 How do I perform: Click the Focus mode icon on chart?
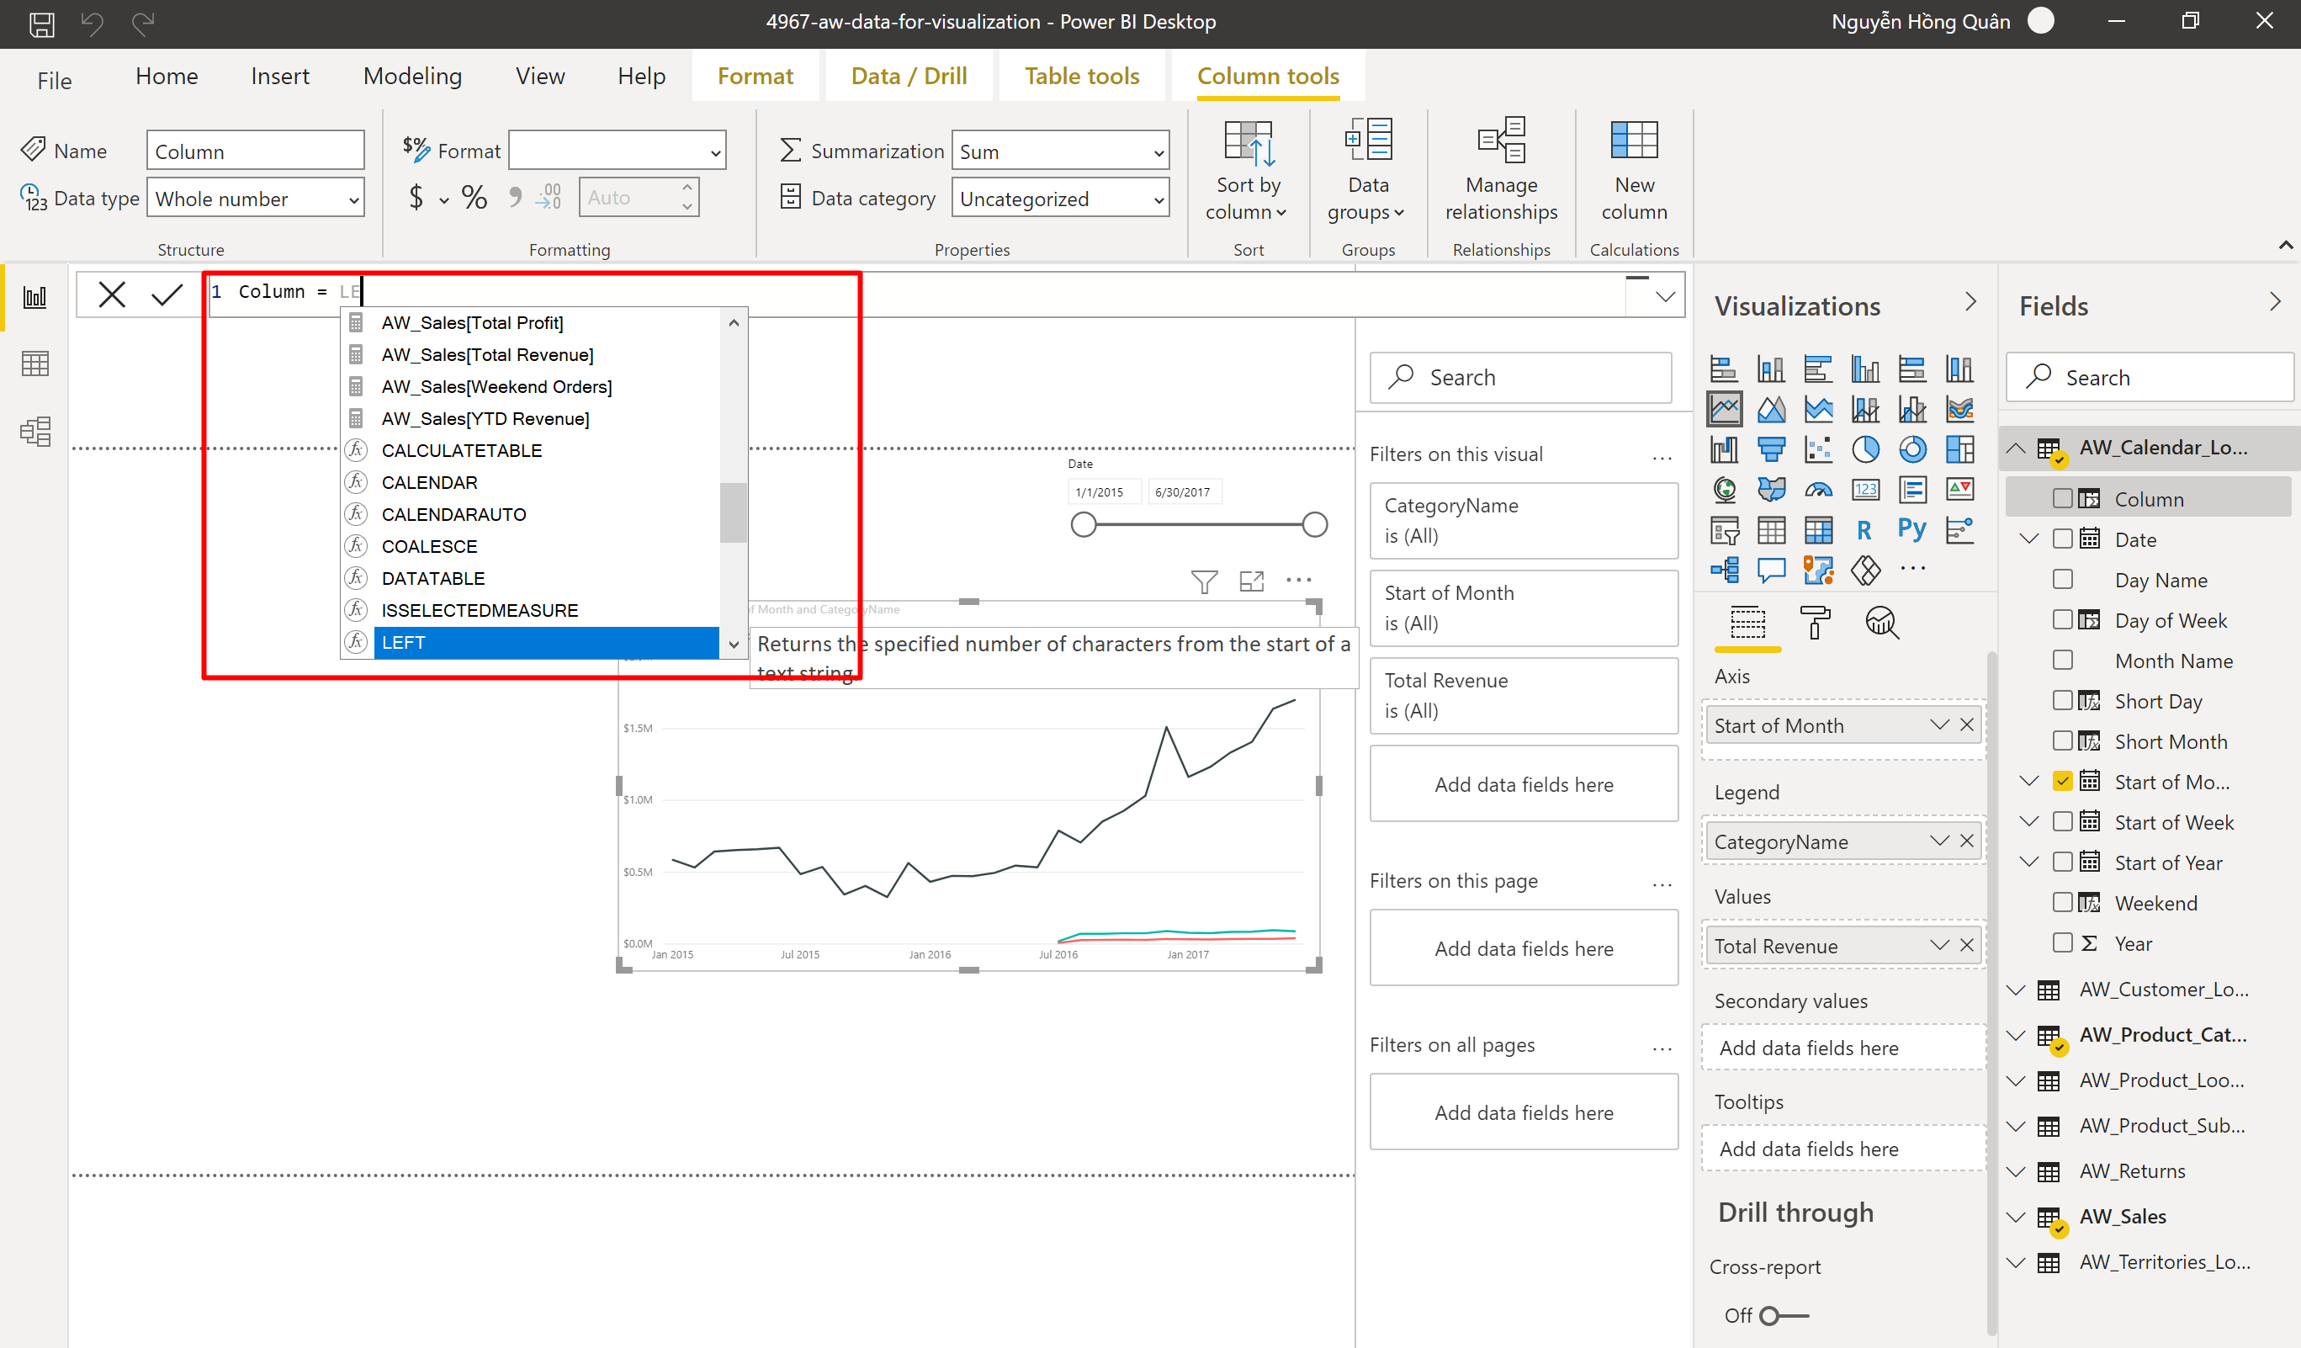click(1252, 581)
